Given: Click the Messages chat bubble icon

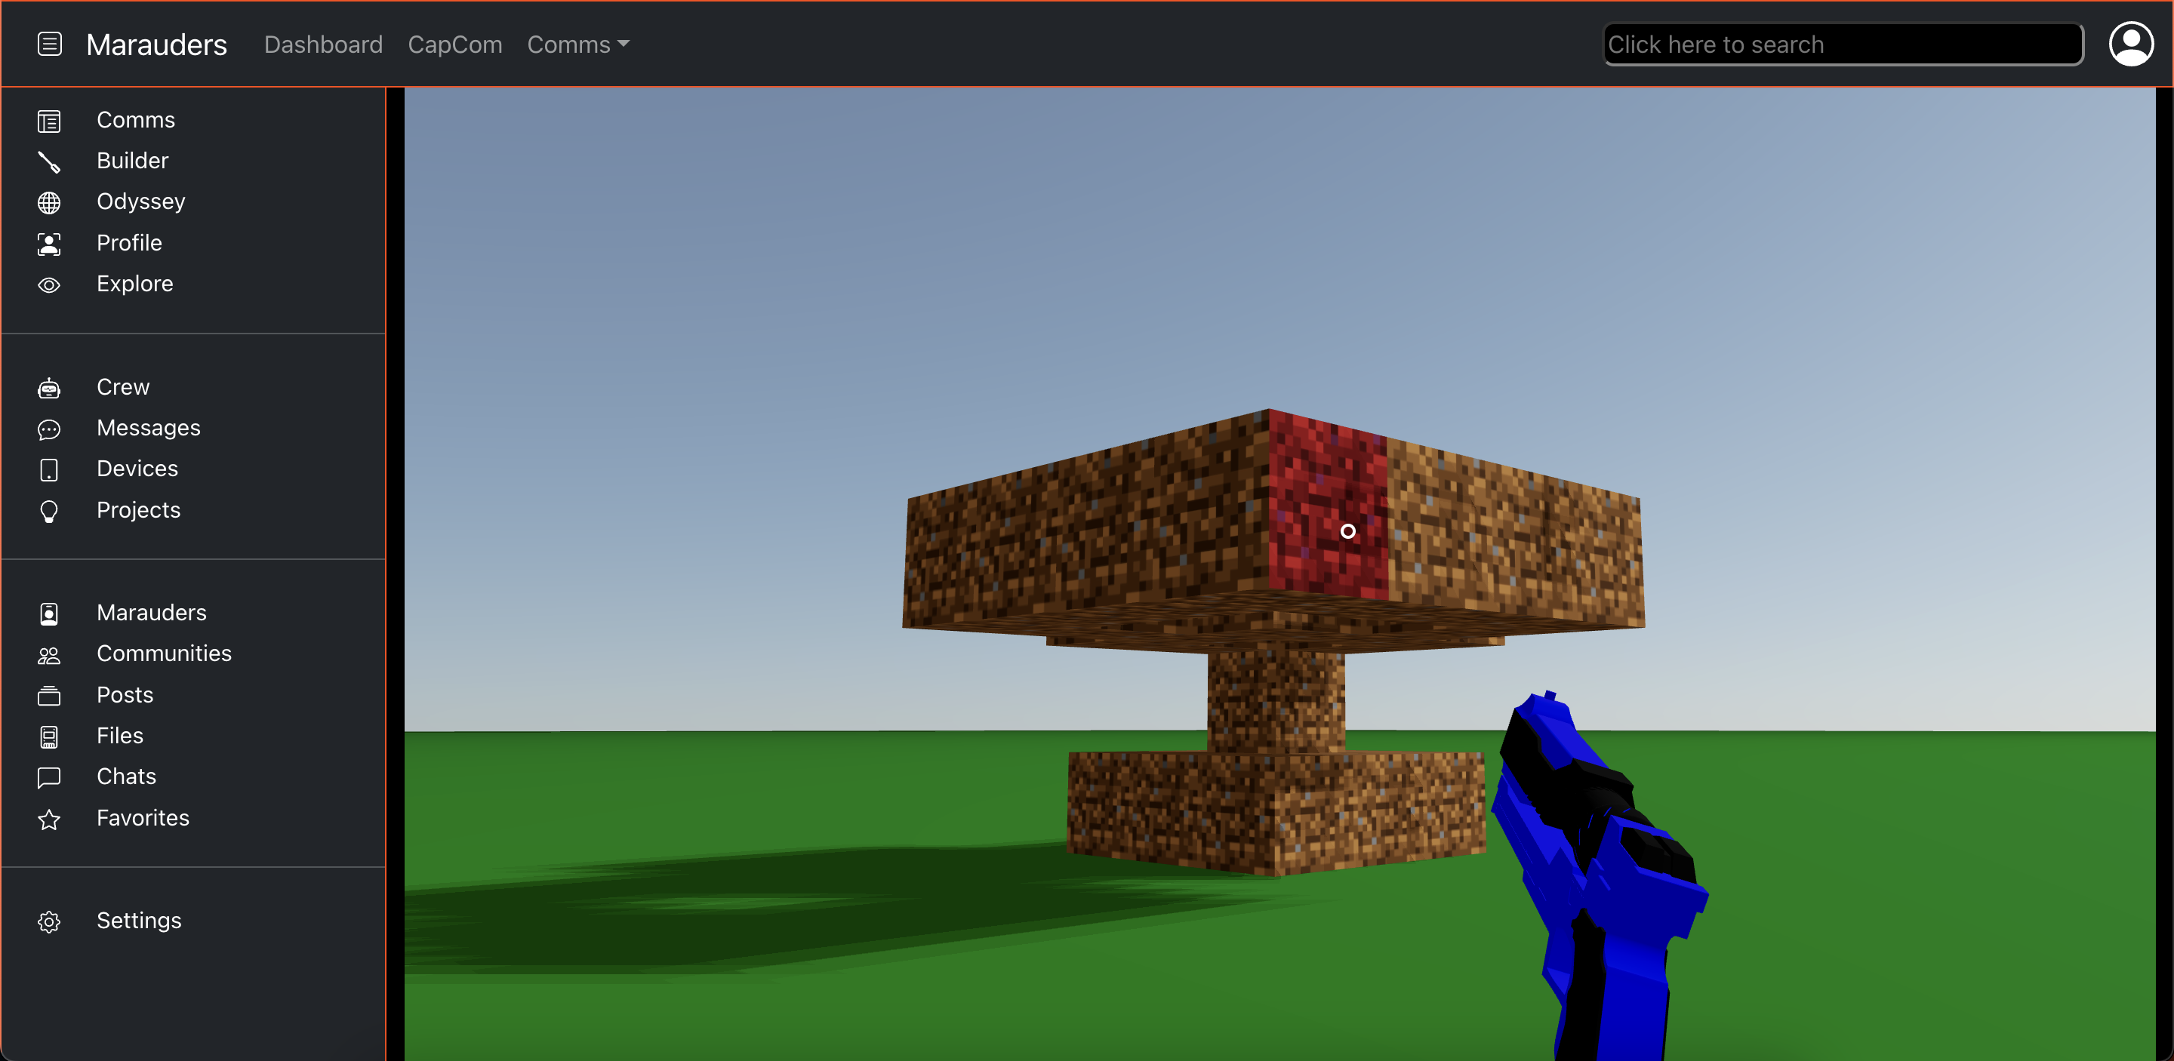Looking at the screenshot, I should [49, 429].
